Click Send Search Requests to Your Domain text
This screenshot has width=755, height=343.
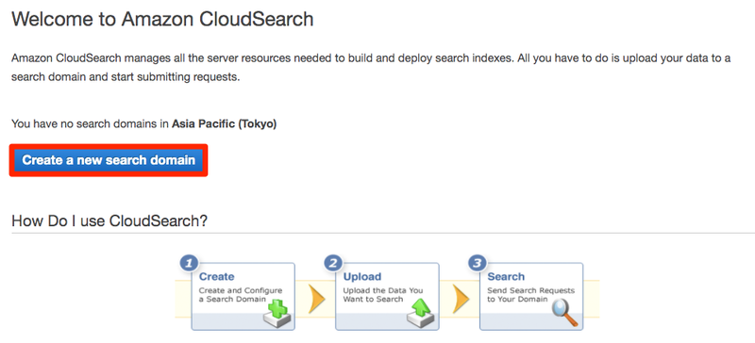click(530, 295)
